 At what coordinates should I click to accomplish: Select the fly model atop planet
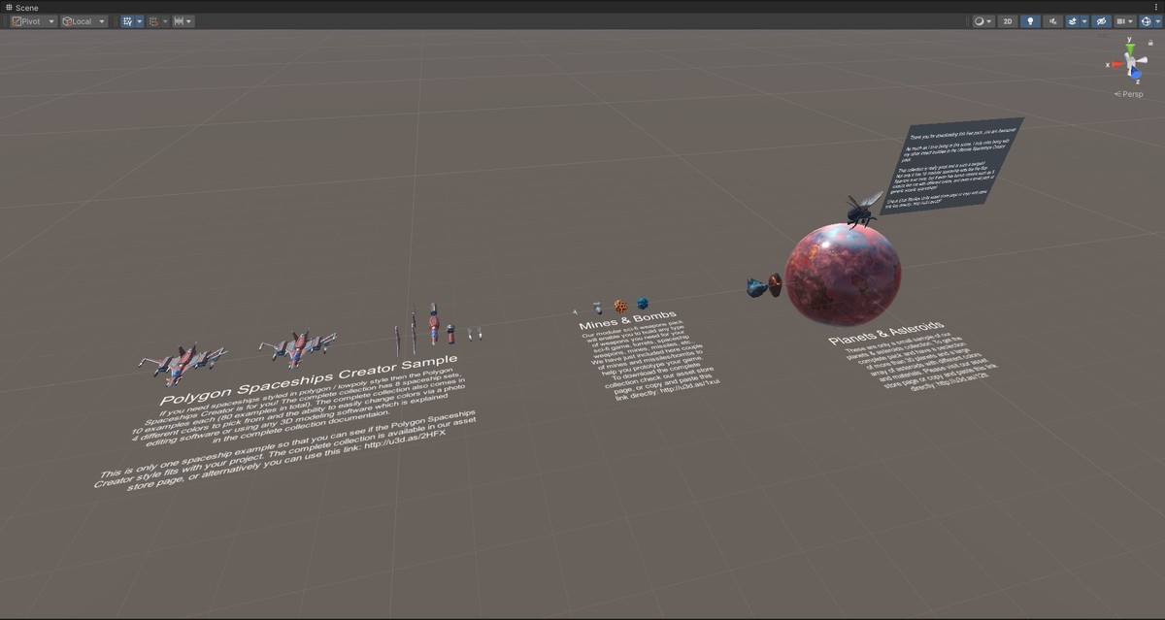pyautogui.click(x=862, y=209)
